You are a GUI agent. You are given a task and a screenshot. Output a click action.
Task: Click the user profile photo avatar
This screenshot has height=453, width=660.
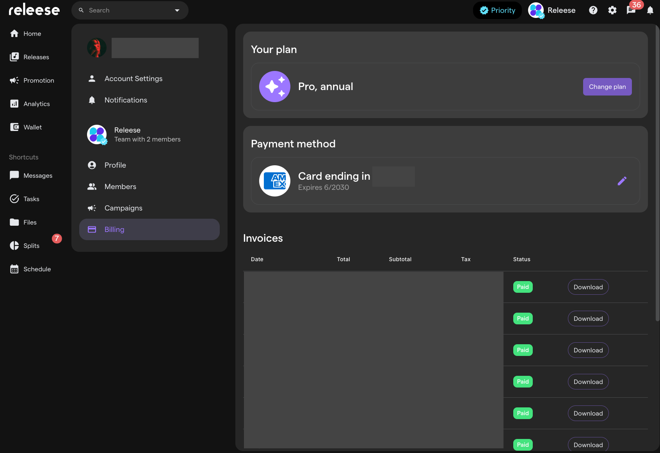click(x=97, y=48)
